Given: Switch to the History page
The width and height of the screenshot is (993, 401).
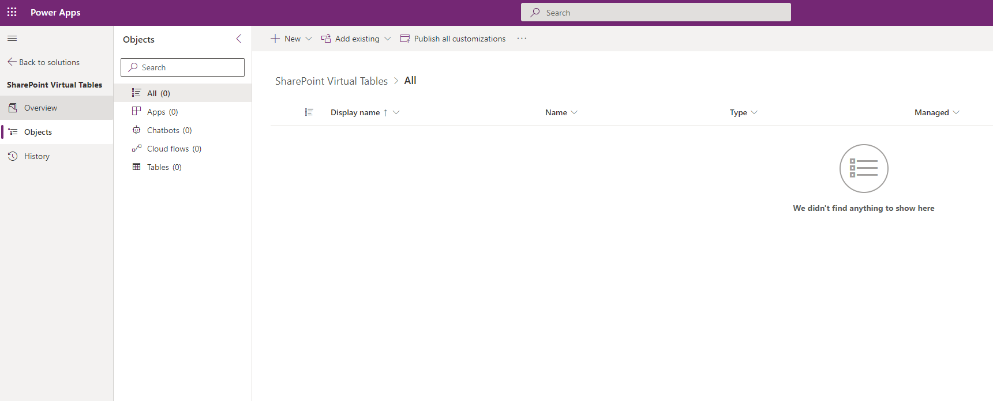Looking at the screenshot, I should tap(37, 156).
